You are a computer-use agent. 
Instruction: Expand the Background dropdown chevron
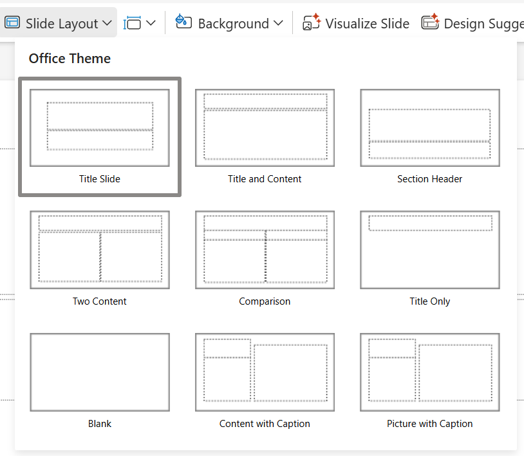[x=278, y=23]
